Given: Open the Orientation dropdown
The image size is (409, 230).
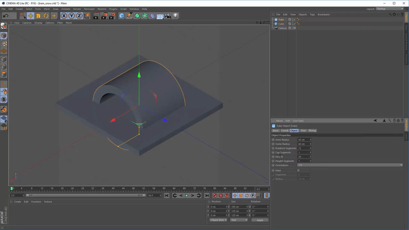Looking at the screenshot, I should (x=350, y=165).
